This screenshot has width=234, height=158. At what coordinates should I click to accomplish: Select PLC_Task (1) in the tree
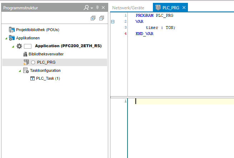pos(48,79)
